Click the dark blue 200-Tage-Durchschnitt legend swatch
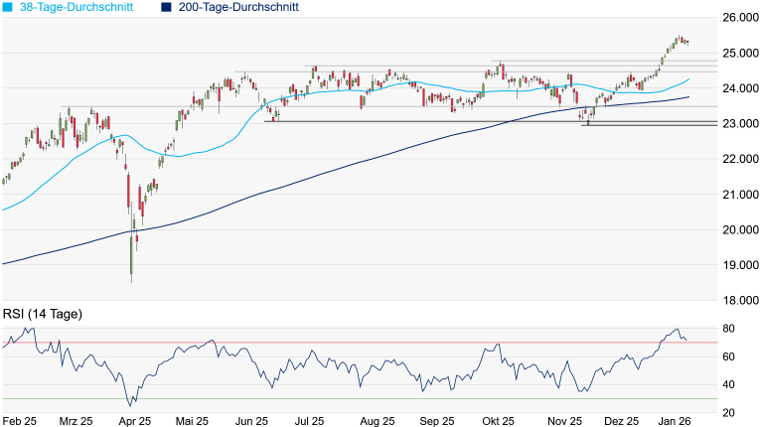This screenshot has height=427, width=760. [166, 7]
